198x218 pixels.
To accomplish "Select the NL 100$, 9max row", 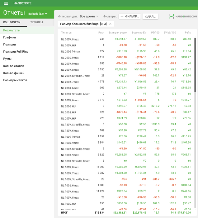I will pos(126,143).
